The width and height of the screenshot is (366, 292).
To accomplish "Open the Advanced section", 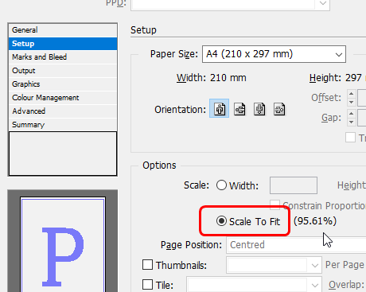I will click(x=63, y=111).
